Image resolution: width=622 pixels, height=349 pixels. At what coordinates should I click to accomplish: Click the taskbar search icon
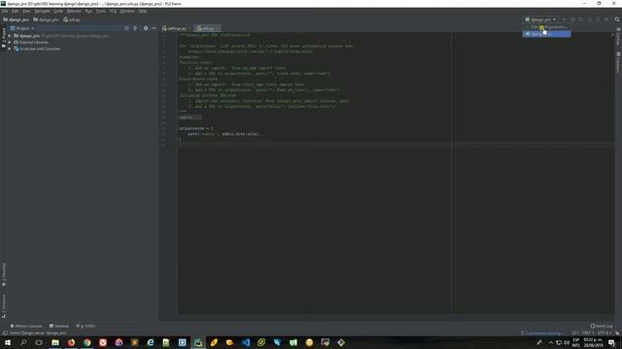click(23, 342)
